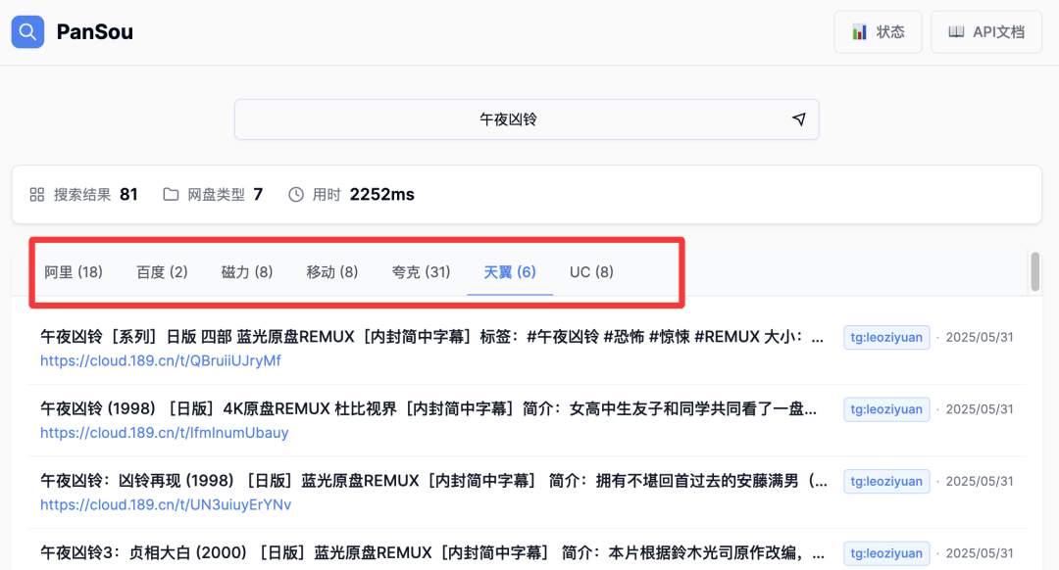1059x570 pixels.
Task: Click tg:leoziyuan tag on first result
Action: (x=886, y=337)
